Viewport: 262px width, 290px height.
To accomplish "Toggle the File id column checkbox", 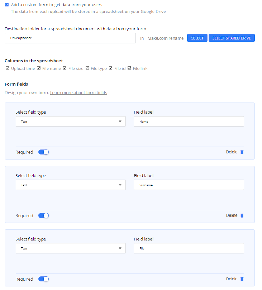I will coord(111,68).
